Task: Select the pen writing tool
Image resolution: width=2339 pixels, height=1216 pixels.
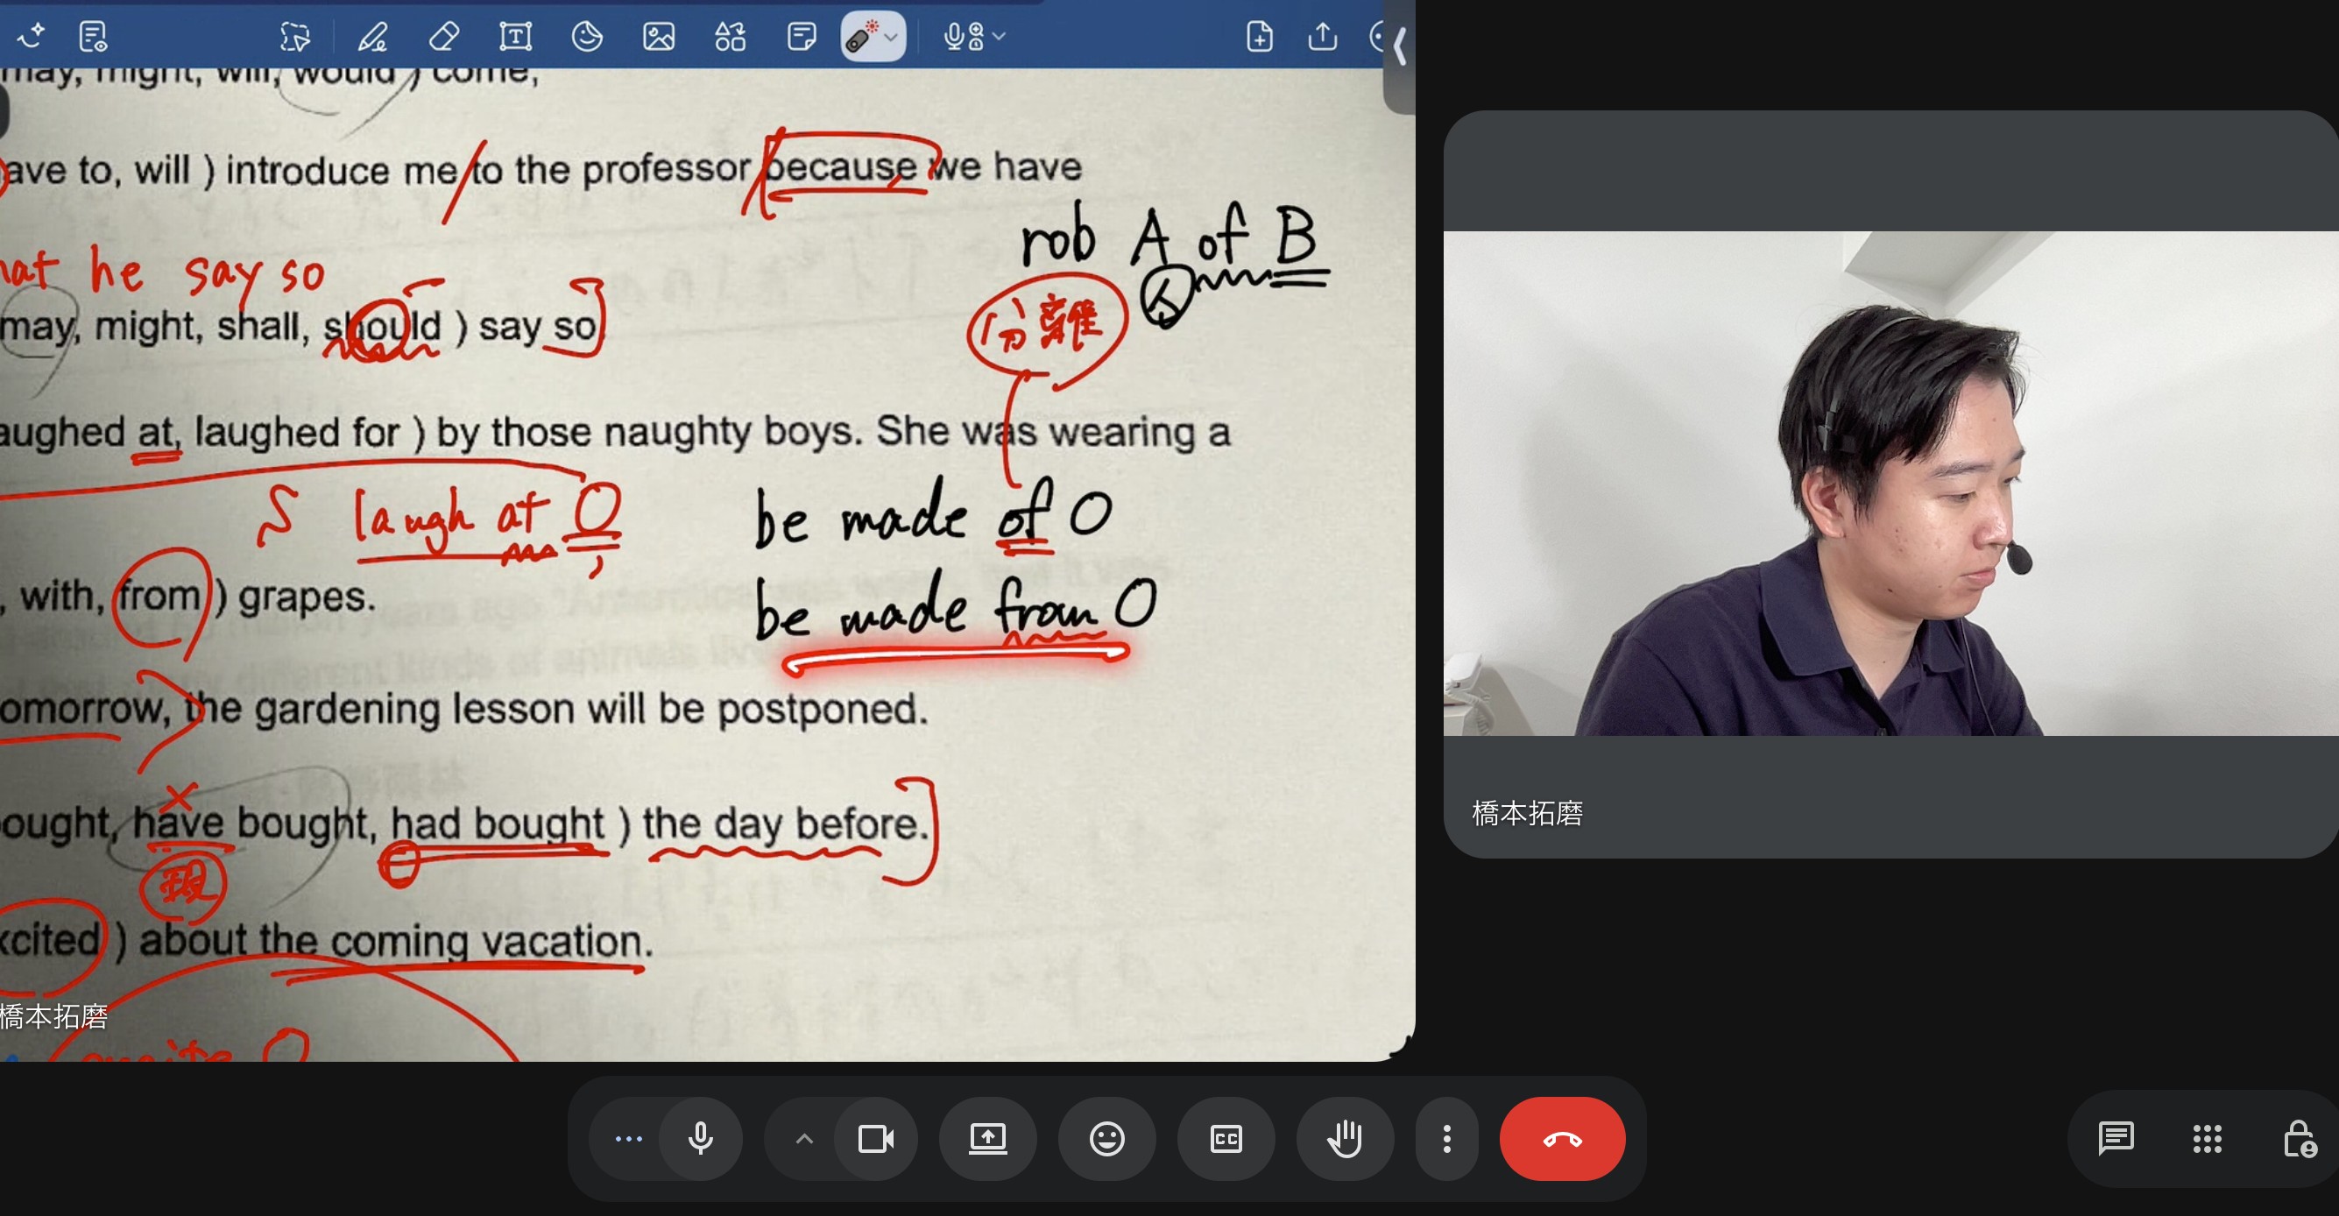Action: coord(372,36)
